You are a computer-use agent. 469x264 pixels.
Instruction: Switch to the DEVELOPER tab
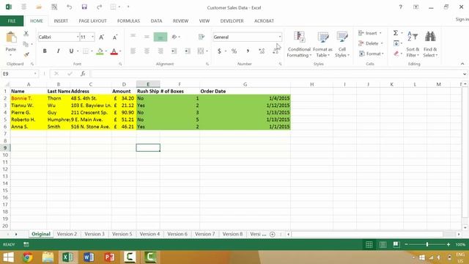(x=232, y=21)
